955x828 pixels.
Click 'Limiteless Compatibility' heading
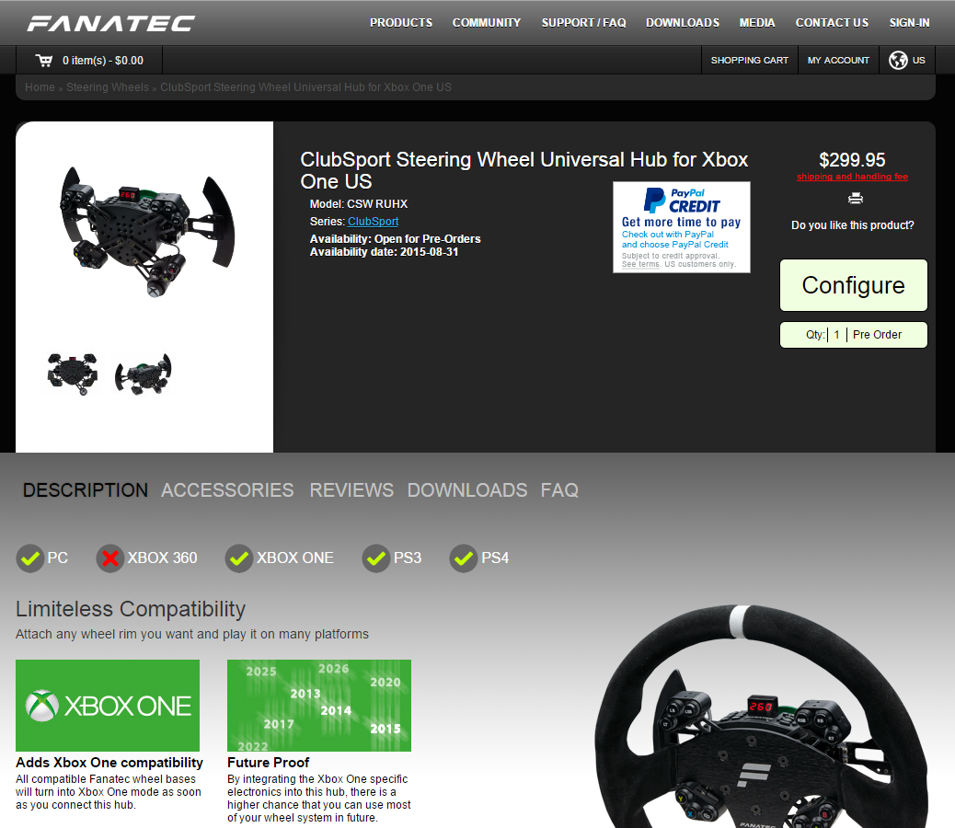coord(131,609)
